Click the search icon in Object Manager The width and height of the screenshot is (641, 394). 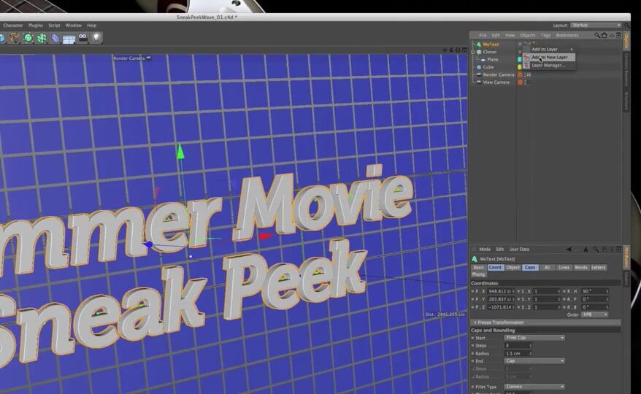597,35
